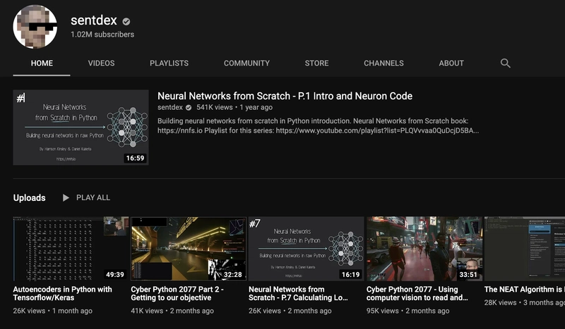Open Cyber Python 2077 Part 2 thumbnail

pos(189,249)
